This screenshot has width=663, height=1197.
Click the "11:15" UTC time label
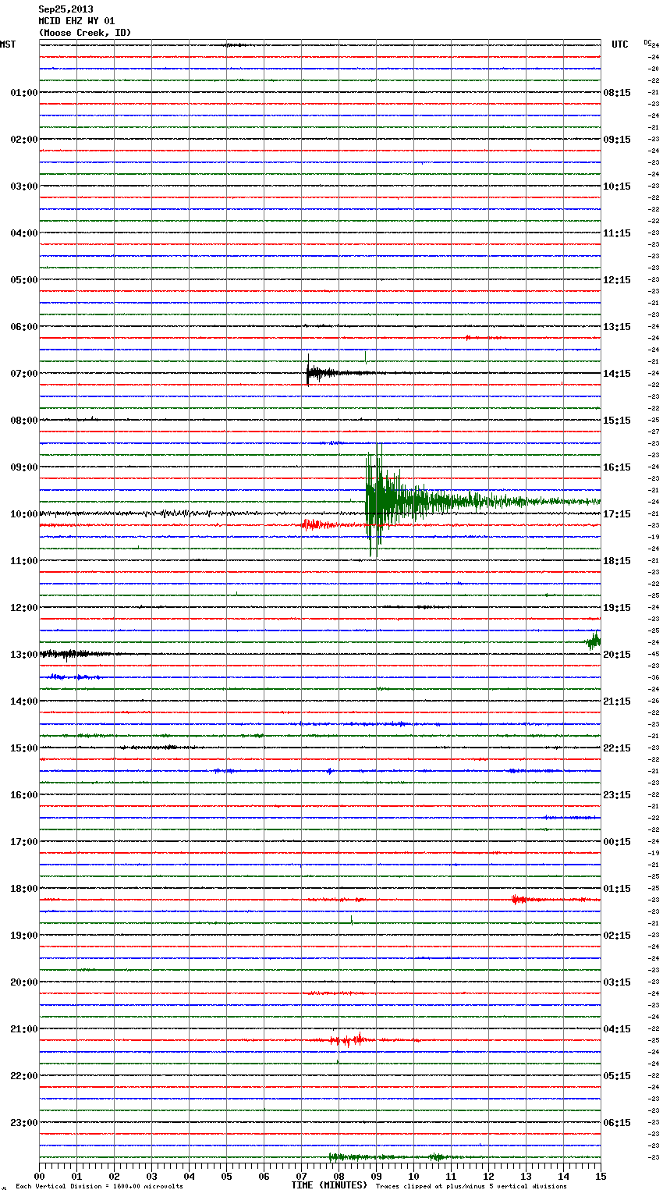617,233
